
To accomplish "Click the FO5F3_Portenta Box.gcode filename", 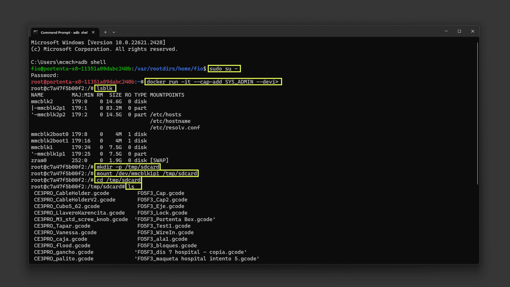I will coord(175,219).
